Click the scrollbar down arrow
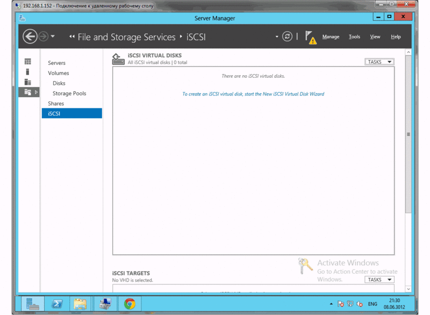Image resolution: width=430 pixels, height=315 pixels. click(x=408, y=289)
